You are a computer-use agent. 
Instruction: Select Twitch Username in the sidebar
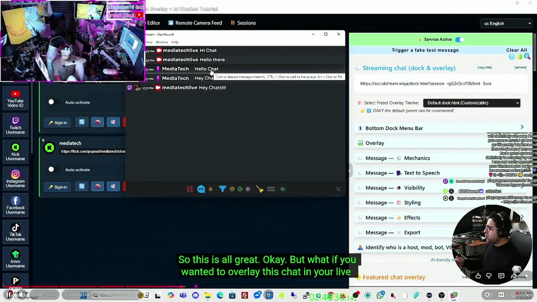point(16,126)
